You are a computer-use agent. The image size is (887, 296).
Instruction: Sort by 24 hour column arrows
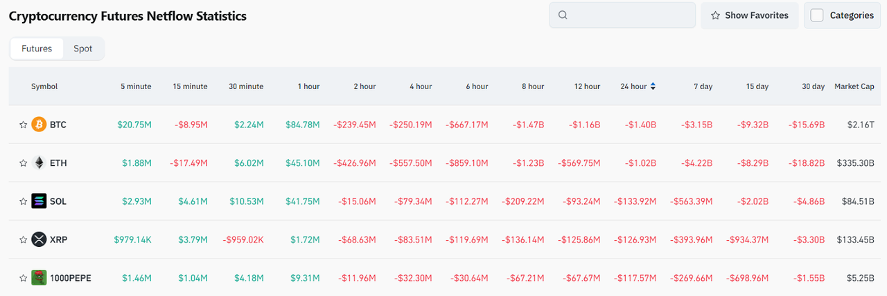click(x=653, y=86)
